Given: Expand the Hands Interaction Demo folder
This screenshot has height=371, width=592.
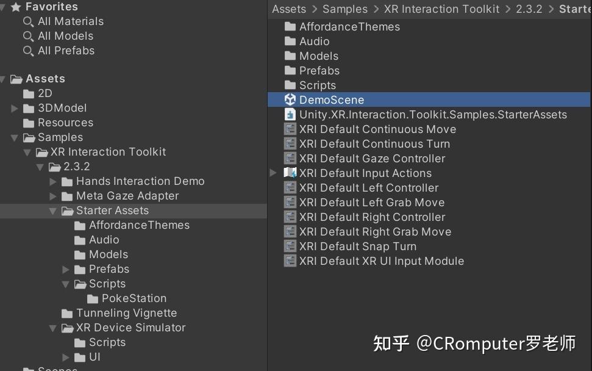Looking at the screenshot, I should coord(54,181).
